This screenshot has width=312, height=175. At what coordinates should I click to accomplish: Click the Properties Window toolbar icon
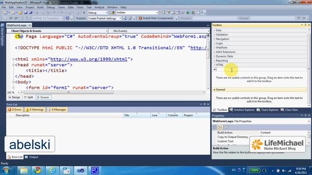pos(168,13)
